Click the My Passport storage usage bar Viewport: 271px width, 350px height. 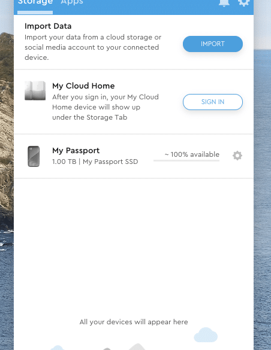(186, 160)
